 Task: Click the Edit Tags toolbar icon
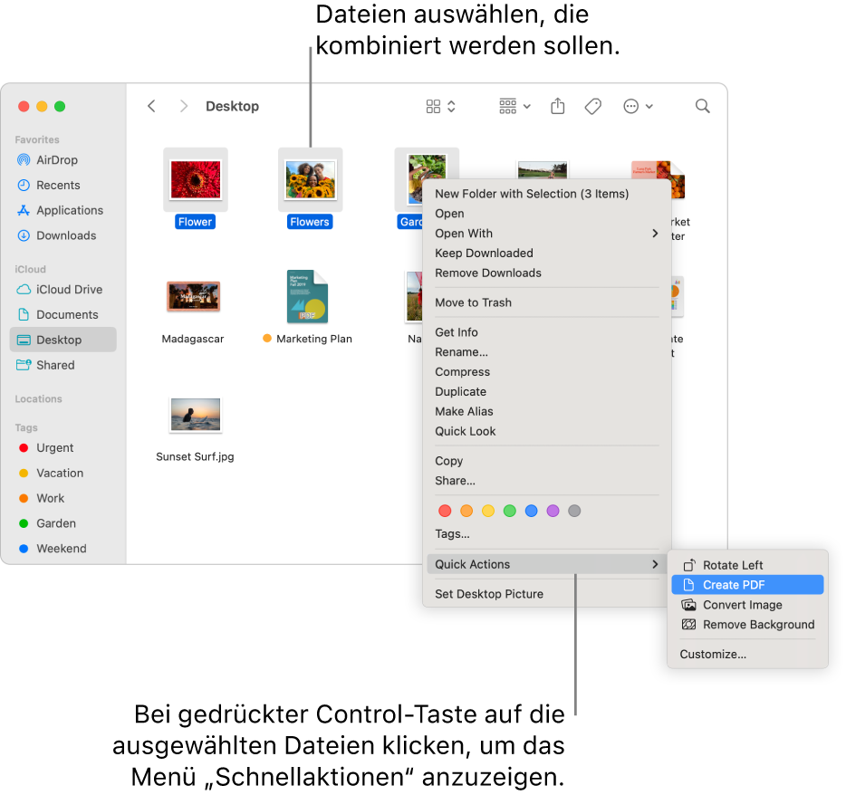point(593,106)
